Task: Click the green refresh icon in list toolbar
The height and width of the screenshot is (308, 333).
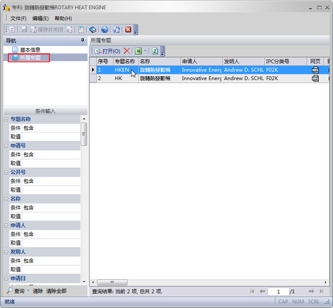Action: click(x=155, y=51)
